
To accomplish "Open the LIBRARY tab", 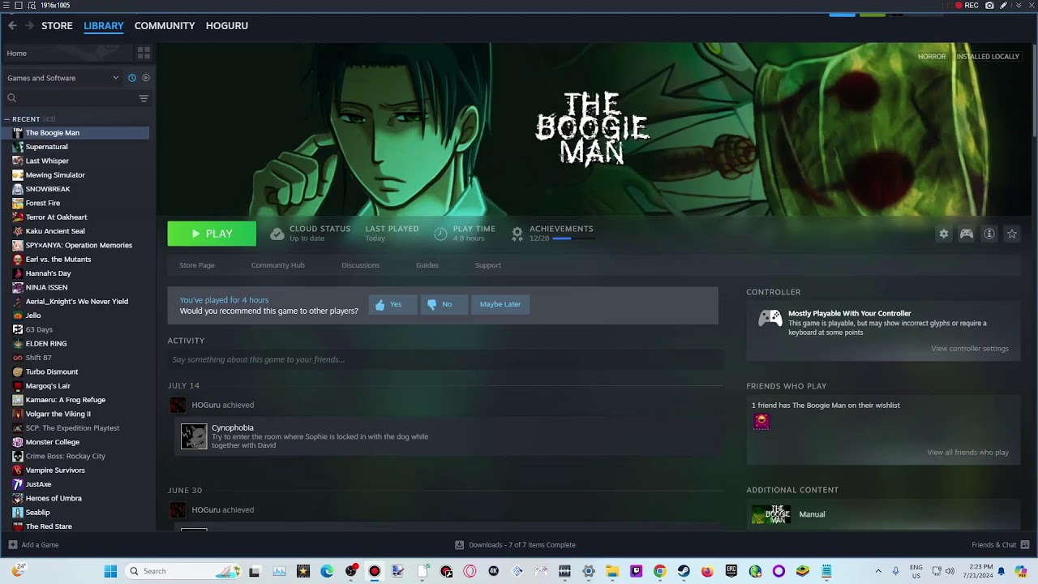I will (x=104, y=26).
